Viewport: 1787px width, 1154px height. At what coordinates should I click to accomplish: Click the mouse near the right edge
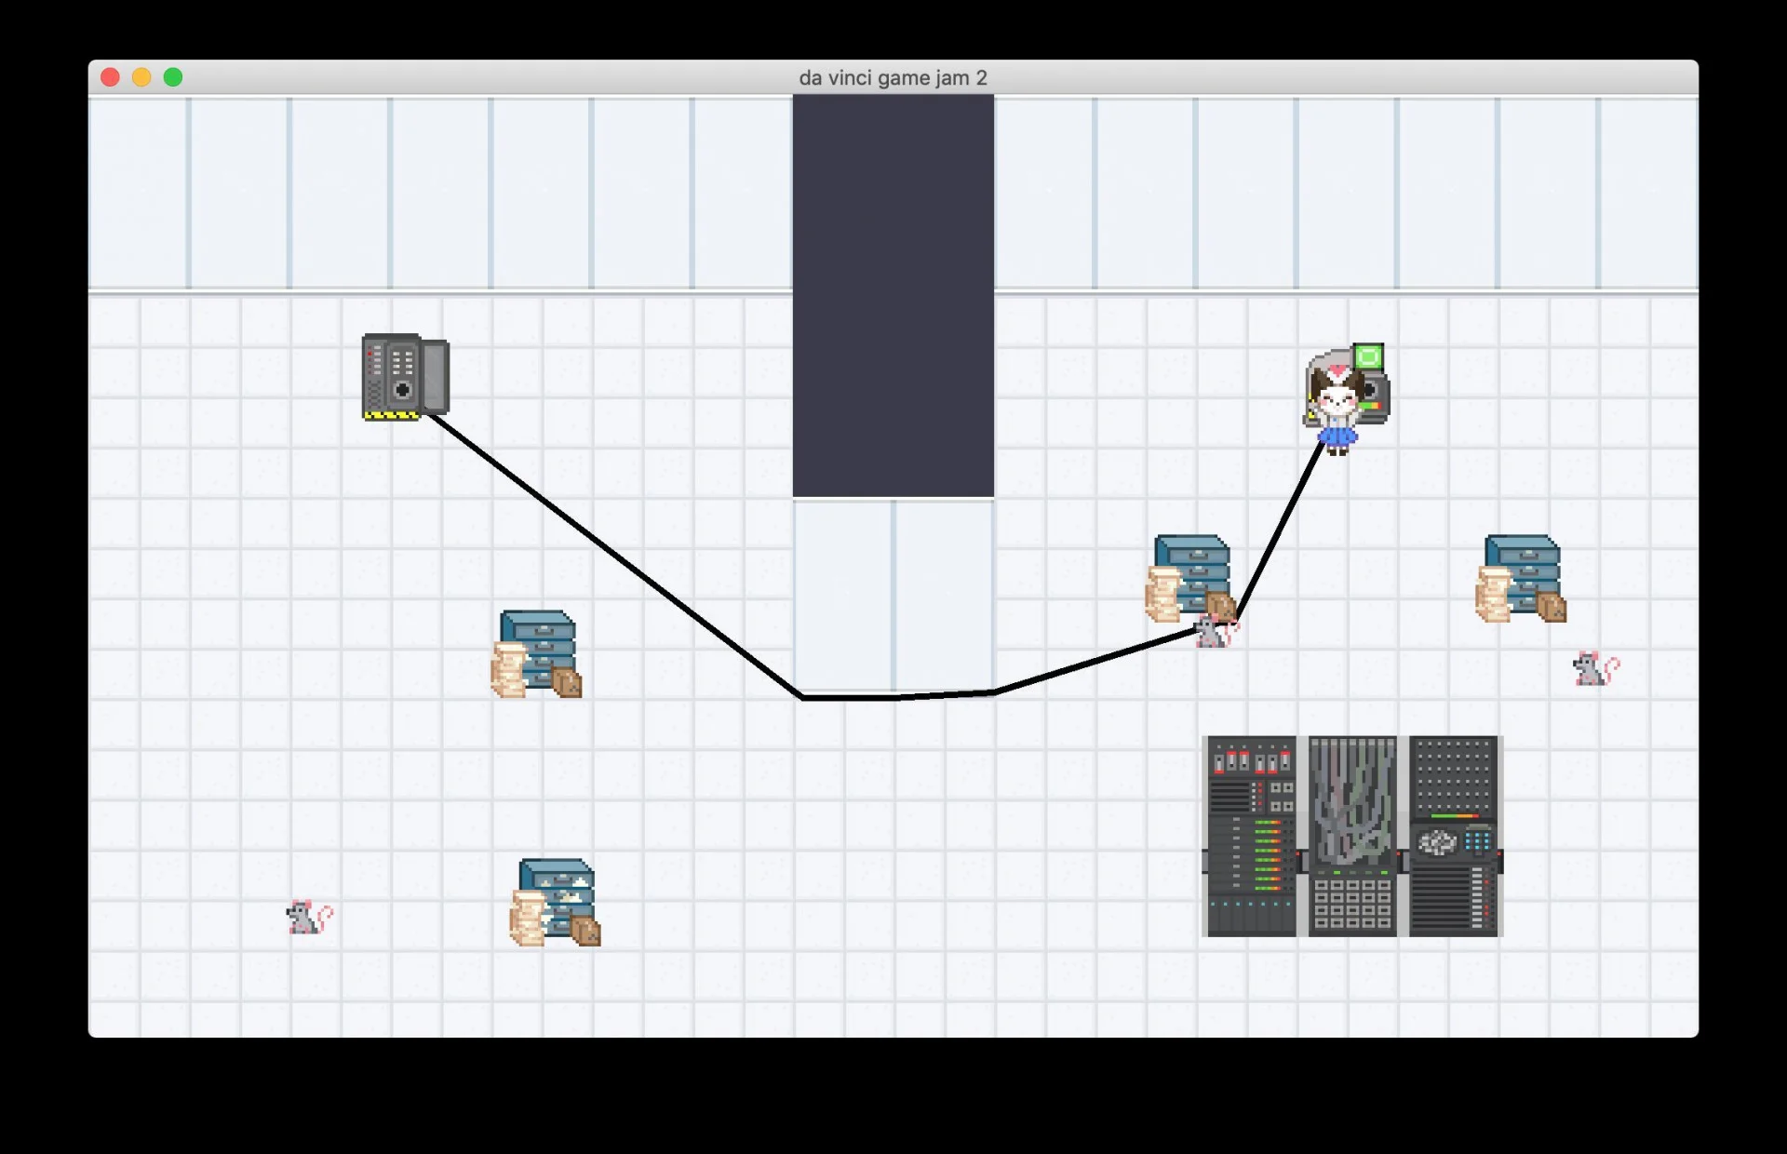point(1595,668)
